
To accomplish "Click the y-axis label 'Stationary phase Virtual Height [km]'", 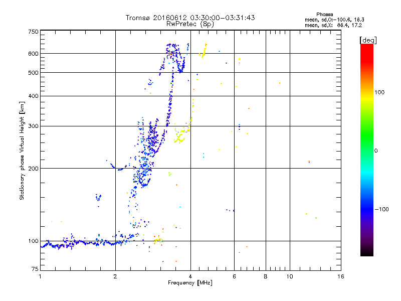I will [22, 150].
